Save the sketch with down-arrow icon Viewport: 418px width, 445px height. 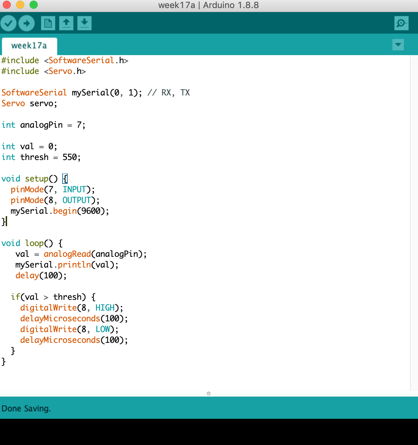pos(84,23)
